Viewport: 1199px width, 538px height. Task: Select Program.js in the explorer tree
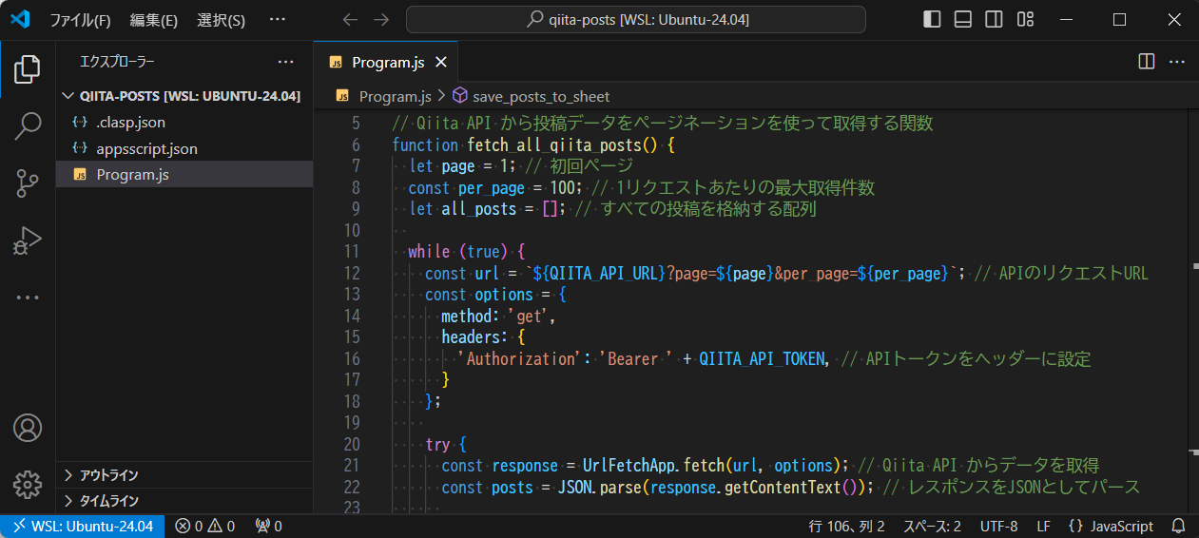pyautogui.click(x=184, y=174)
